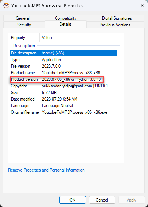Select the File version row
The height and width of the screenshot is (207, 148).
[64, 66]
